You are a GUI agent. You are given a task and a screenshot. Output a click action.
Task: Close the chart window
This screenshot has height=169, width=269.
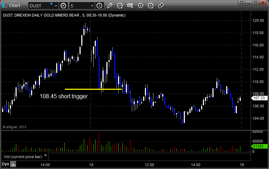263,2
